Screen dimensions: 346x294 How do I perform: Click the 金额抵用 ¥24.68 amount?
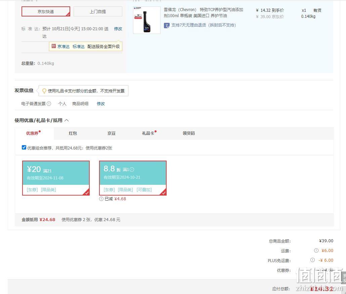point(47,220)
